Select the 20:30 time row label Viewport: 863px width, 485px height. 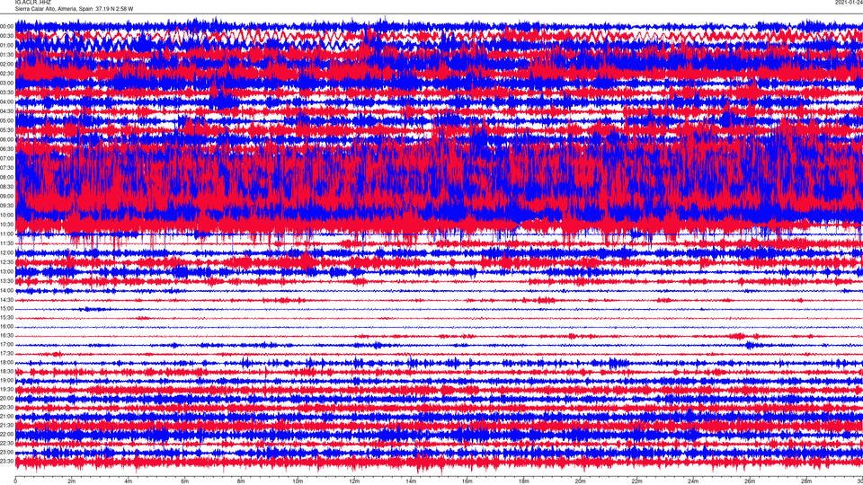[x=7, y=407]
